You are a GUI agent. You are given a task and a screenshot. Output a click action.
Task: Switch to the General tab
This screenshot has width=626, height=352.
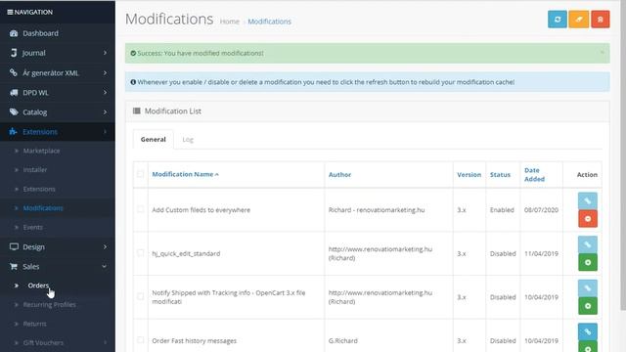pyautogui.click(x=153, y=139)
